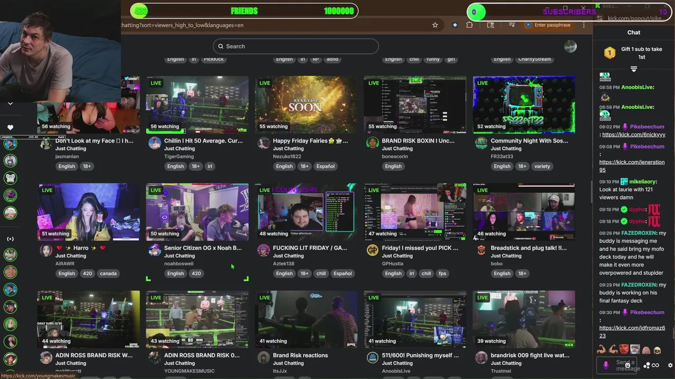Open the media controls playlist icon
Viewport: 675px width, 379px height.
click(512, 25)
